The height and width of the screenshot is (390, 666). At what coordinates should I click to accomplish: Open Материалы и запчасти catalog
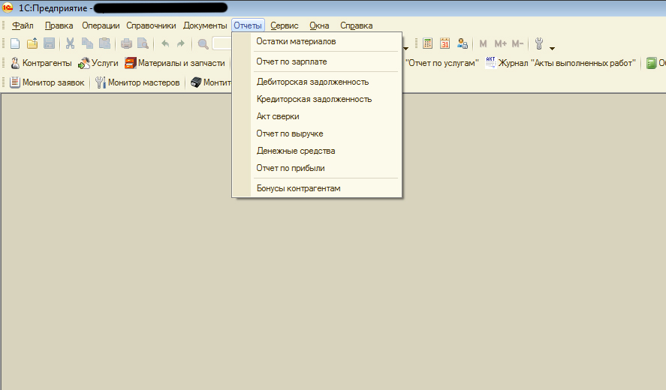(174, 63)
